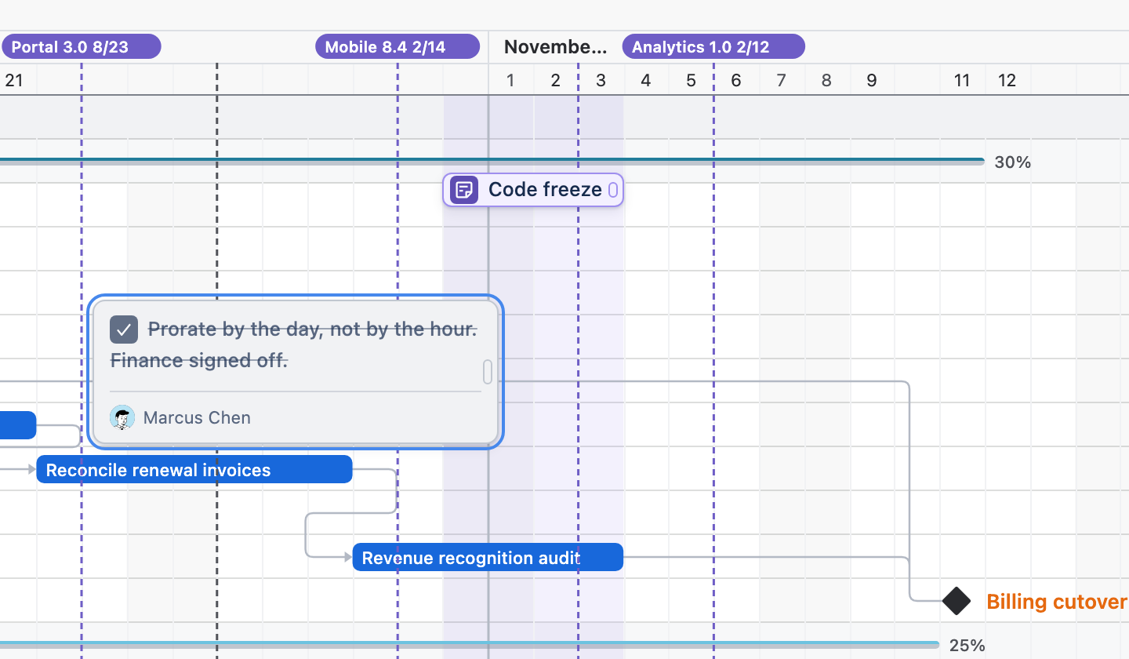Click the strikethrough text Finance signed off
This screenshot has height=659, width=1129.
(199, 361)
